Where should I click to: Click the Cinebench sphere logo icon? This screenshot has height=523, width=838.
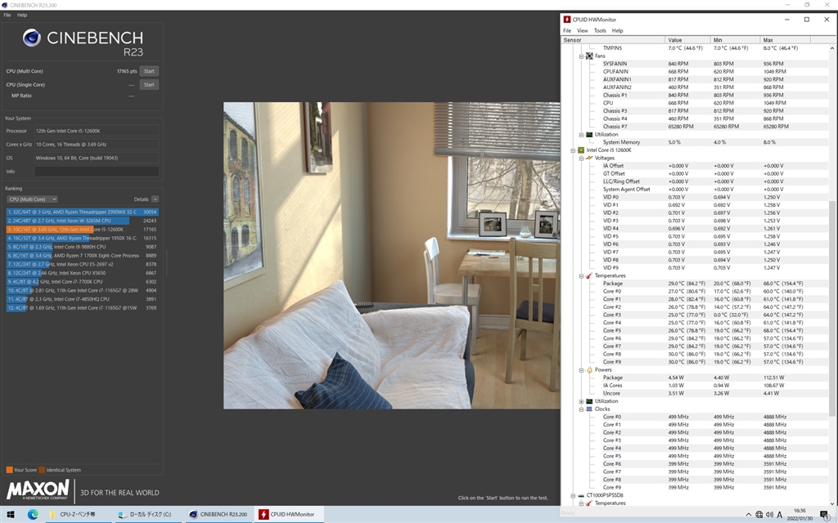point(32,38)
